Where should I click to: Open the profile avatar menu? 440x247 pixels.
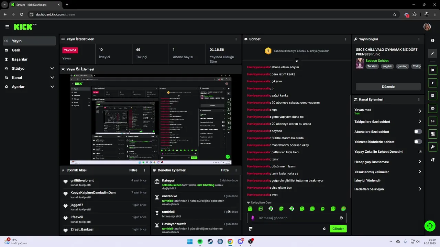(427, 27)
